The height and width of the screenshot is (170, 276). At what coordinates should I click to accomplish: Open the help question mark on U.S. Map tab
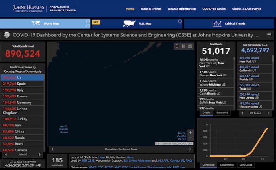pos(180,21)
